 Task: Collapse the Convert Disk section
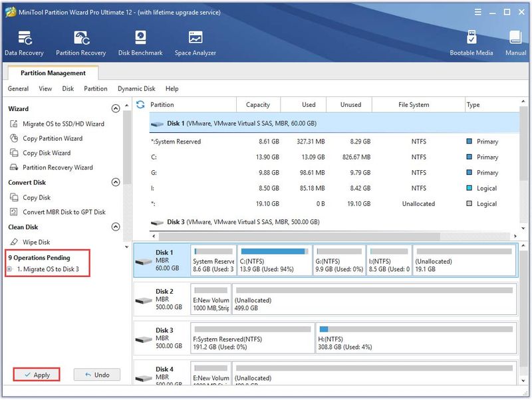coord(116,182)
